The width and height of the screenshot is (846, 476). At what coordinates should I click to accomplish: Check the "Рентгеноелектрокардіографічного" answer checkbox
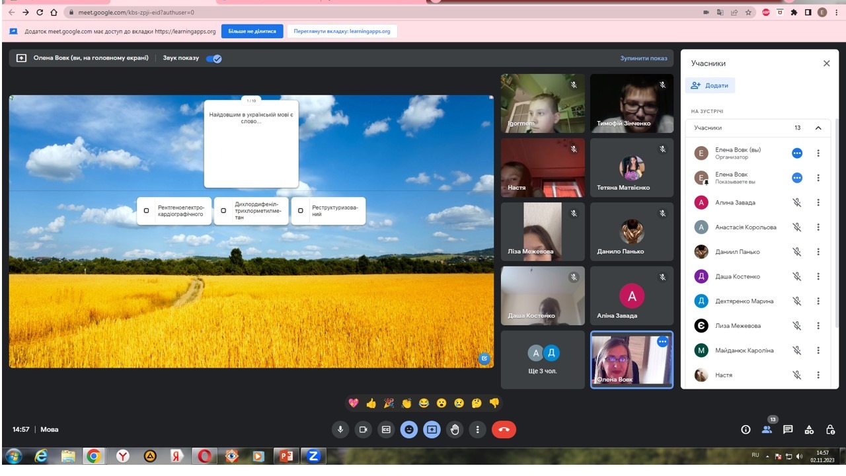(x=147, y=211)
